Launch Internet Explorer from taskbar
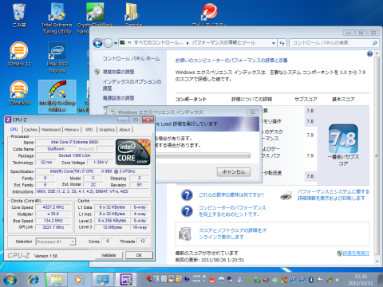The image size is (383, 287). tap(34, 280)
